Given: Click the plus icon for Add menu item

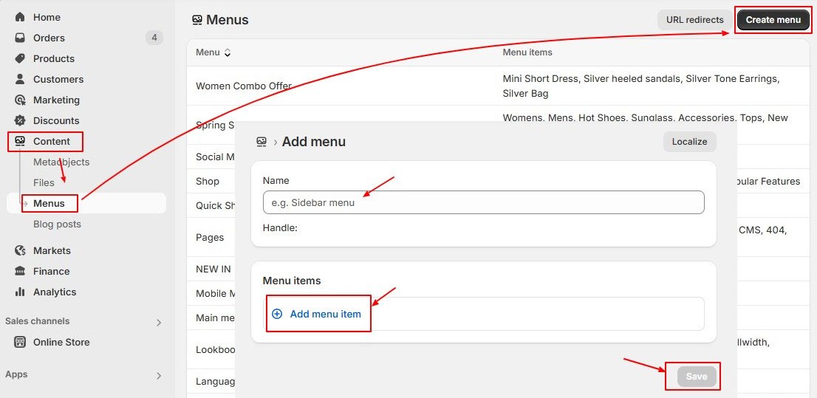Looking at the screenshot, I should click(277, 314).
